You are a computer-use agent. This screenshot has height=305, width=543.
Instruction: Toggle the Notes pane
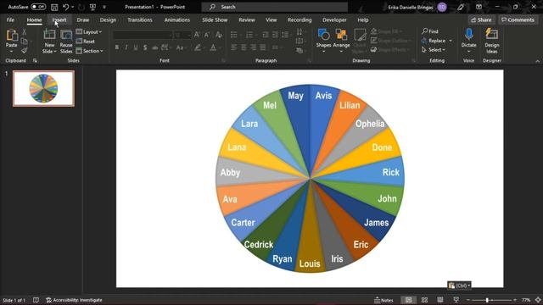click(383, 300)
